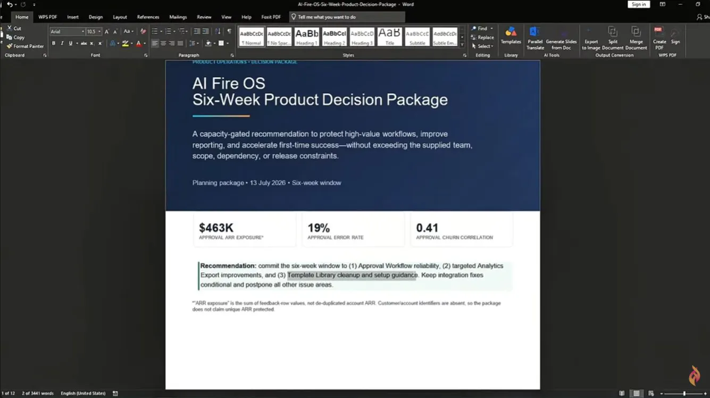Click the 2 of 3441 words status entry

click(x=38, y=393)
